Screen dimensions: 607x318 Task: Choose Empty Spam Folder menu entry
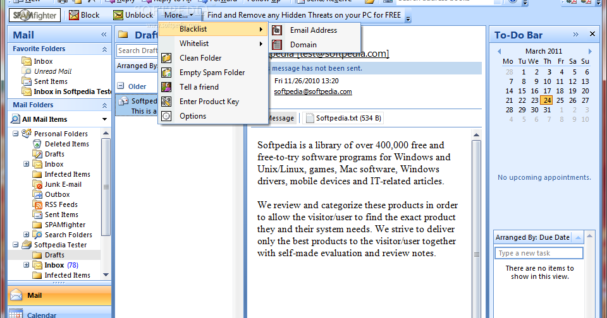(213, 73)
